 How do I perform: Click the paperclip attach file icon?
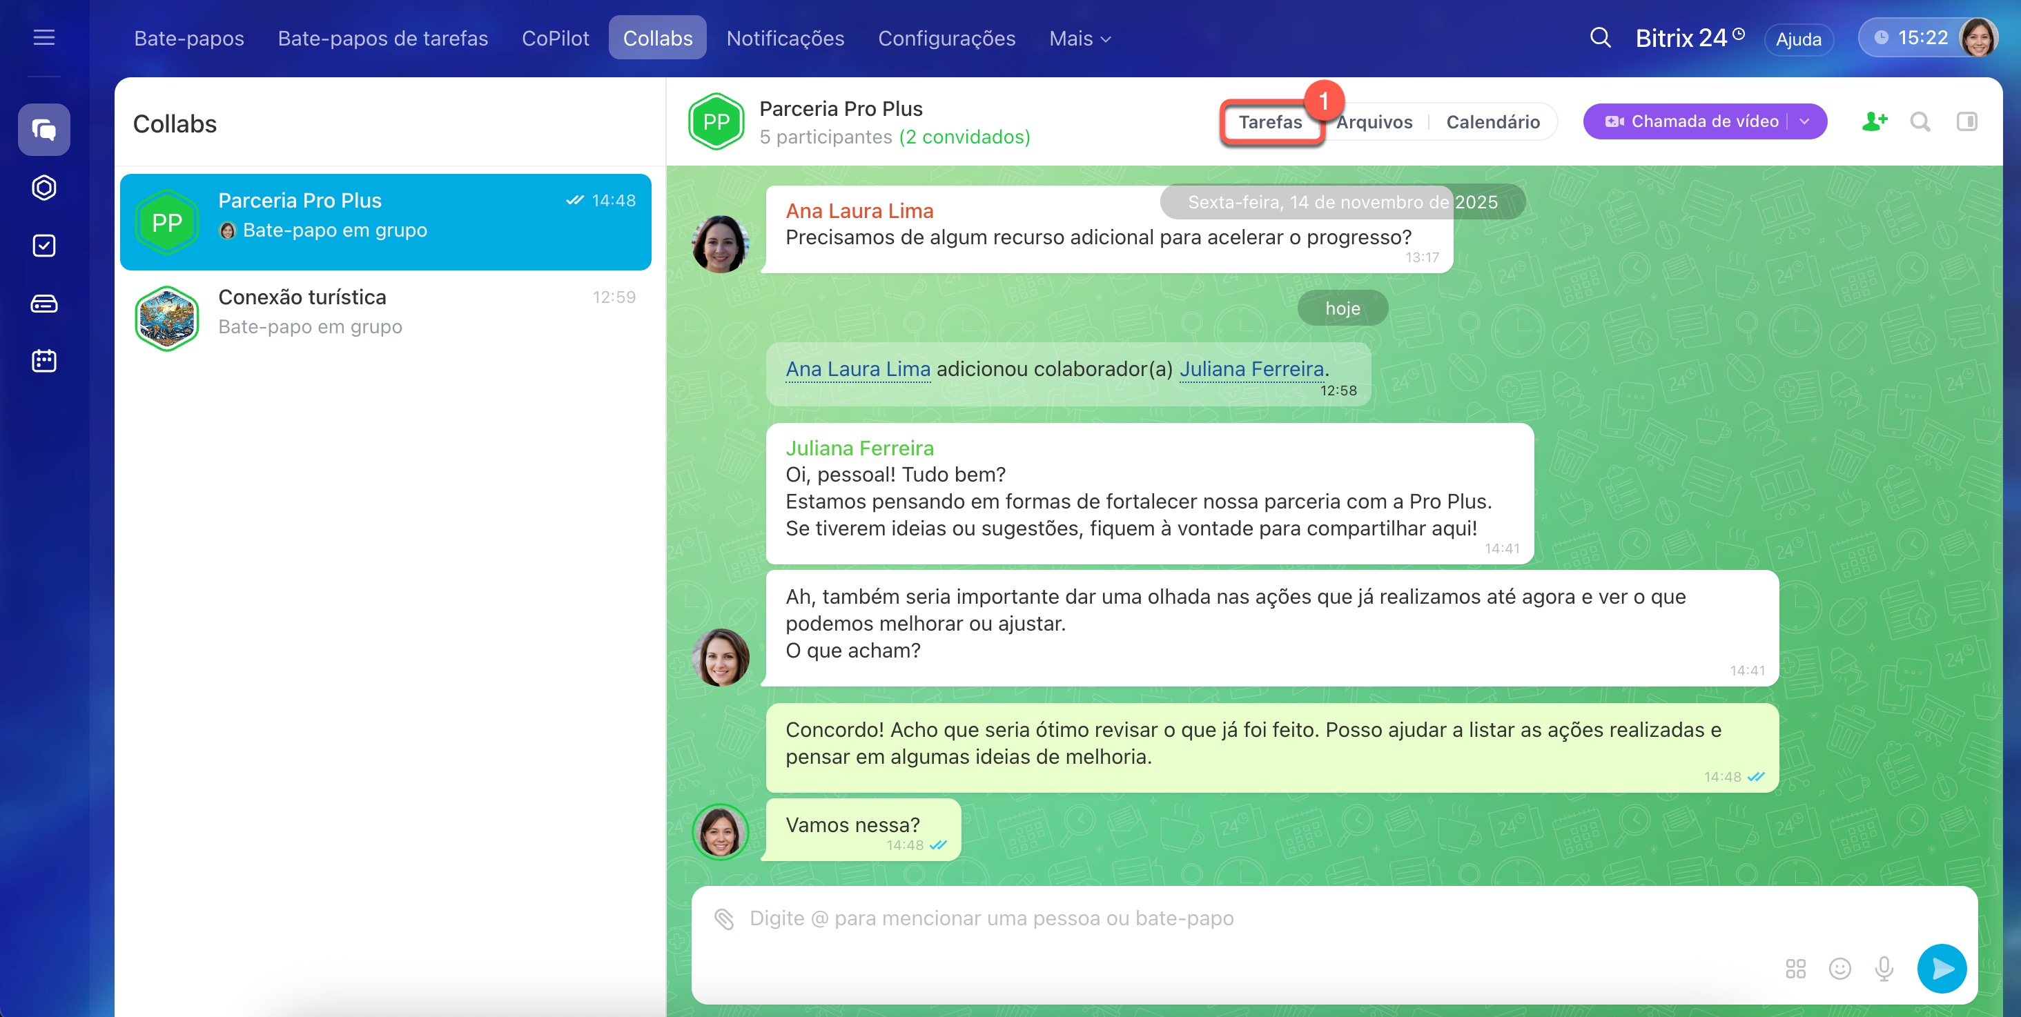[x=723, y=918]
